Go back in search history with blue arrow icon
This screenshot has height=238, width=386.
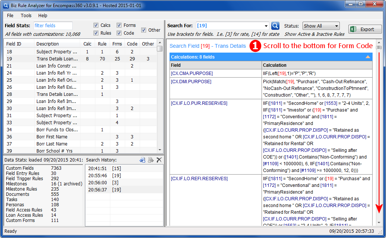[142, 160]
